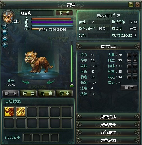Rotate the pet model with the left arrow

pos(26,82)
